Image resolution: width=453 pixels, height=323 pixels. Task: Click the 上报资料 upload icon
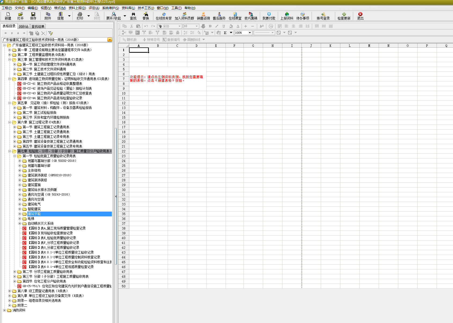coord(287,16)
